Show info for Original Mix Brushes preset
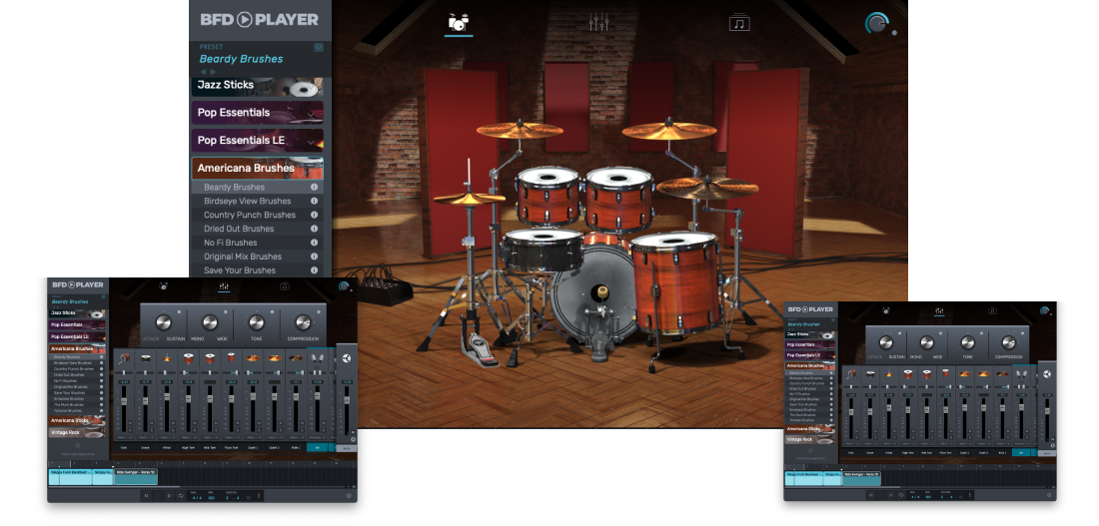This screenshot has width=1099, height=526. (314, 257)
